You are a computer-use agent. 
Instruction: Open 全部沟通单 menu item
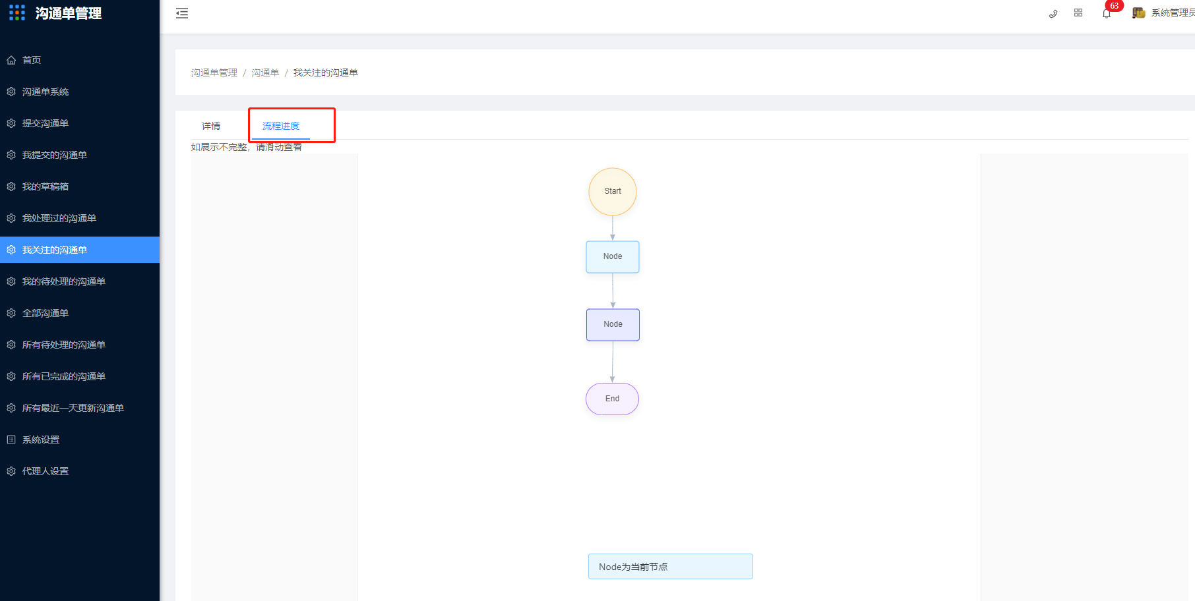coord(80,313)
